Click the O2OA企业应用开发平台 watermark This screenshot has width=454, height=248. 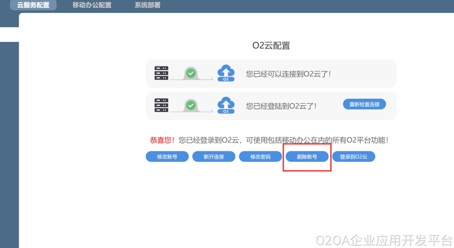384,240
